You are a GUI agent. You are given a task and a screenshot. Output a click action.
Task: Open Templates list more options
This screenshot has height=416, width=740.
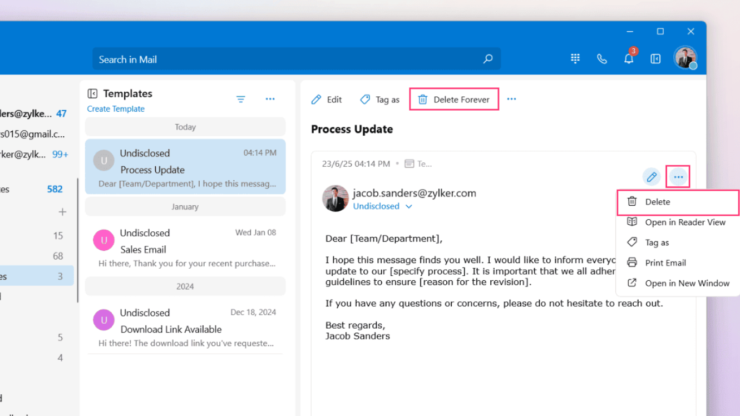[270, 99]
